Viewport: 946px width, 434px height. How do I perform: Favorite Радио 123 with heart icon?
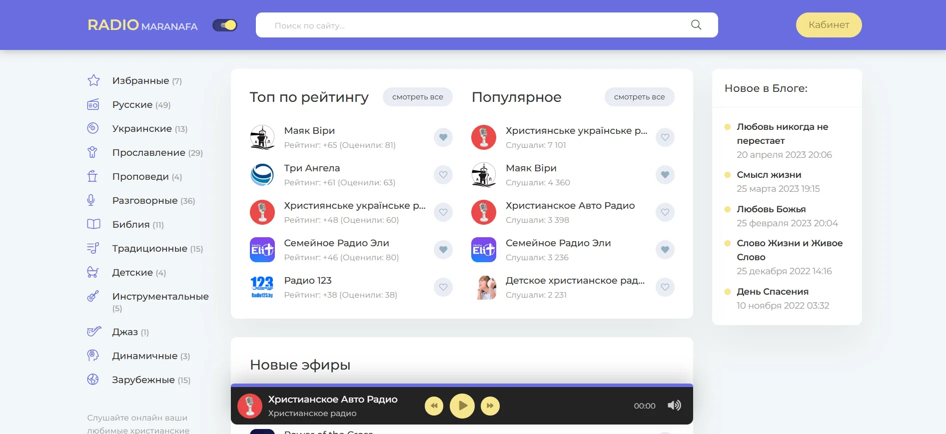coord(443,287)
